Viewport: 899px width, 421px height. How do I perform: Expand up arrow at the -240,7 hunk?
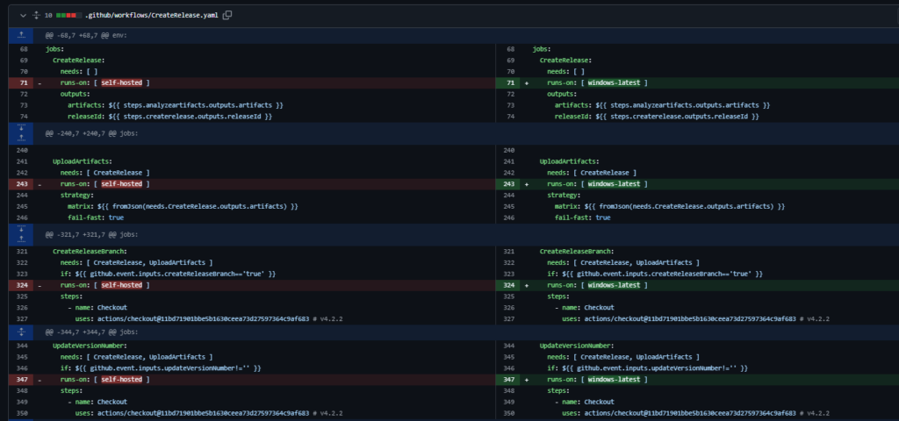21,138
